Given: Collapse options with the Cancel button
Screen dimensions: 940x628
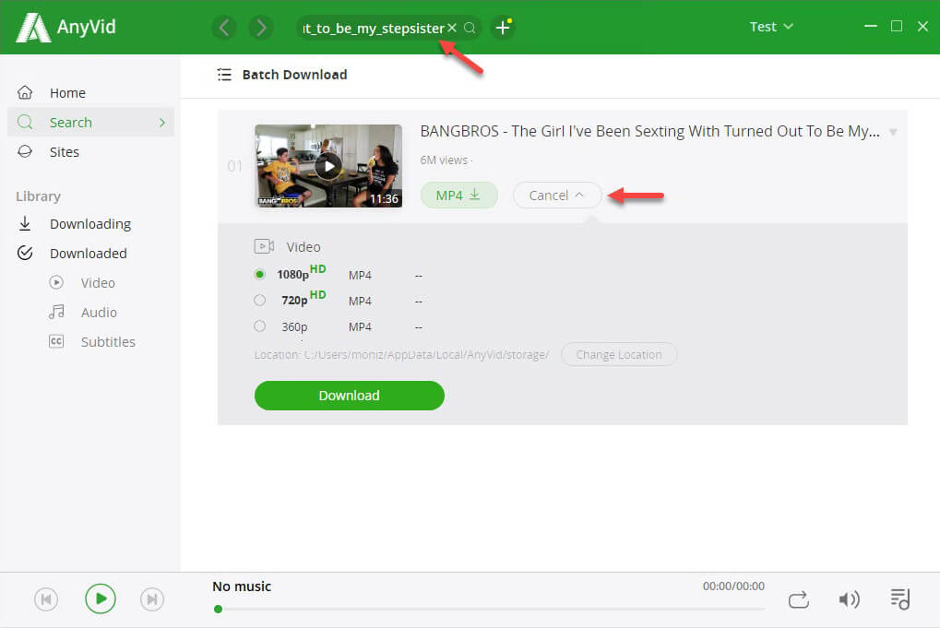Looking at the screenshot, I should coord(557,196).
